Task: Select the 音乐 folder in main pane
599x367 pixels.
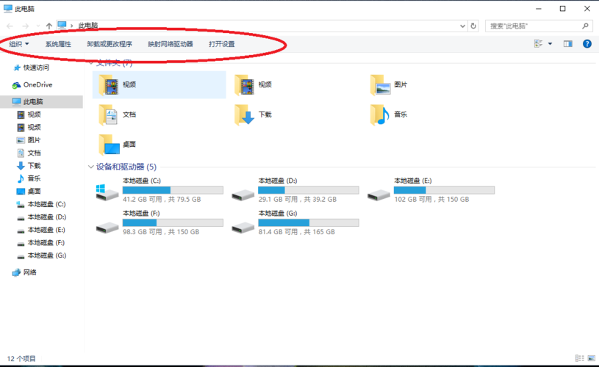Action: [x=389, y=115]
